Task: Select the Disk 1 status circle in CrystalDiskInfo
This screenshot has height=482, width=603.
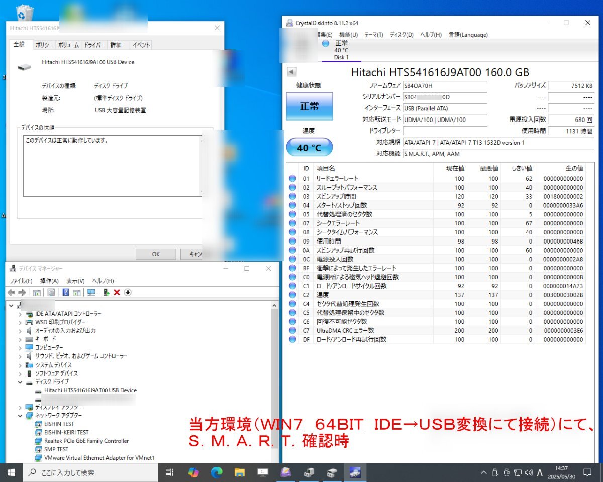Action: (x=325, y=44)
